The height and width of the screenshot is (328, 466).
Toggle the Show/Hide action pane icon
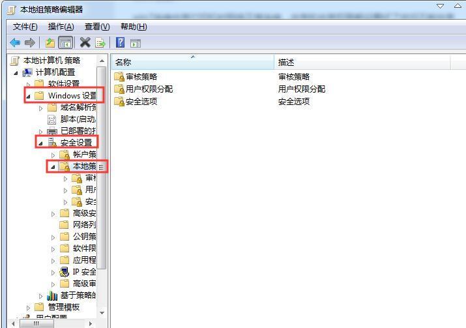pos(136,44)
